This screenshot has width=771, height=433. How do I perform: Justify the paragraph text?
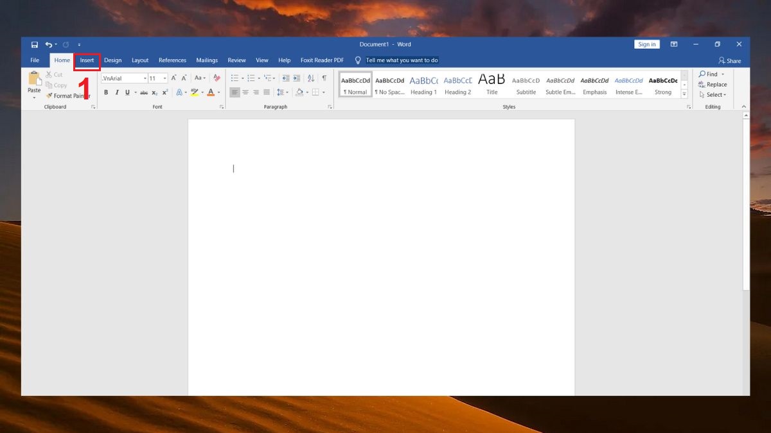267,92
